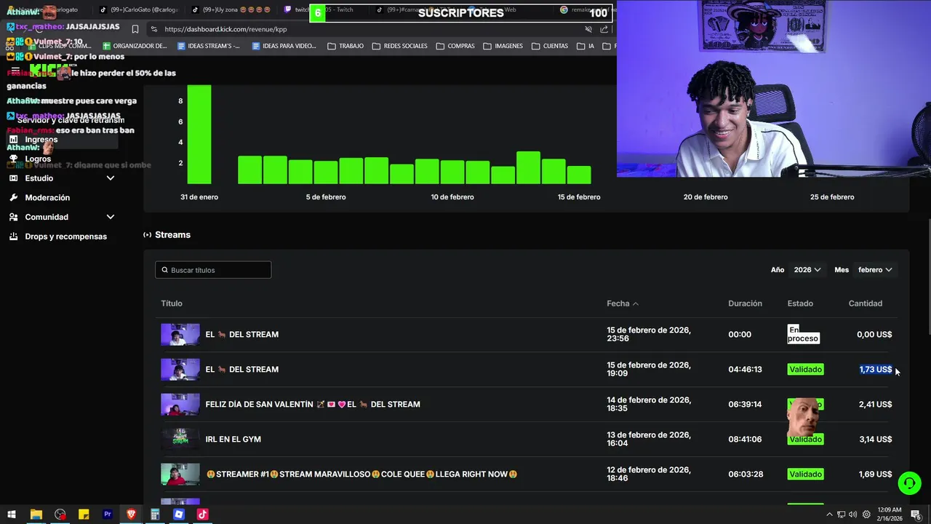Open the notification center with 6 alerts
This screenshot has height=524, width=931.
916,515
